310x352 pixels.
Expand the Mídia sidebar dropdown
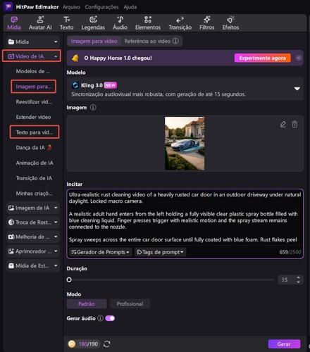coord(33,42)
